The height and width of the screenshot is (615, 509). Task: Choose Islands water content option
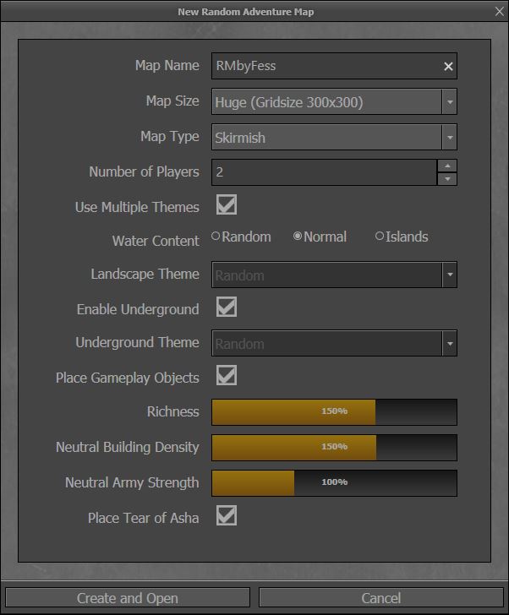pyautogui.click(x=380, y=237)
